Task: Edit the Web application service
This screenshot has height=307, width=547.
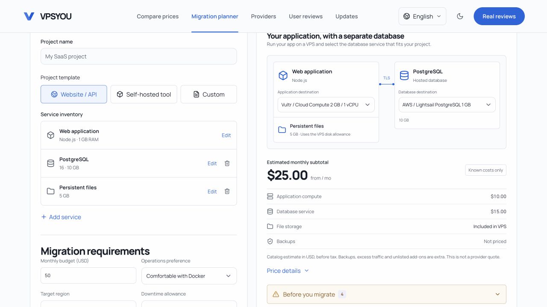Action: click(x=226, y=135)
